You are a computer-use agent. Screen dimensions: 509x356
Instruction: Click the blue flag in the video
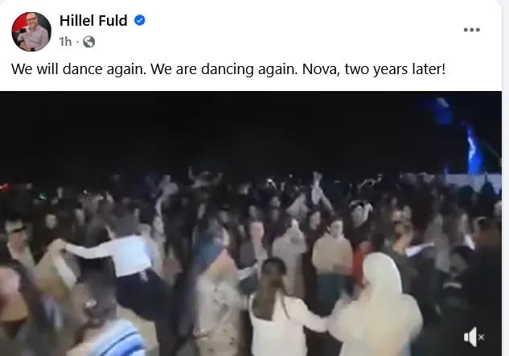[474, 151]
